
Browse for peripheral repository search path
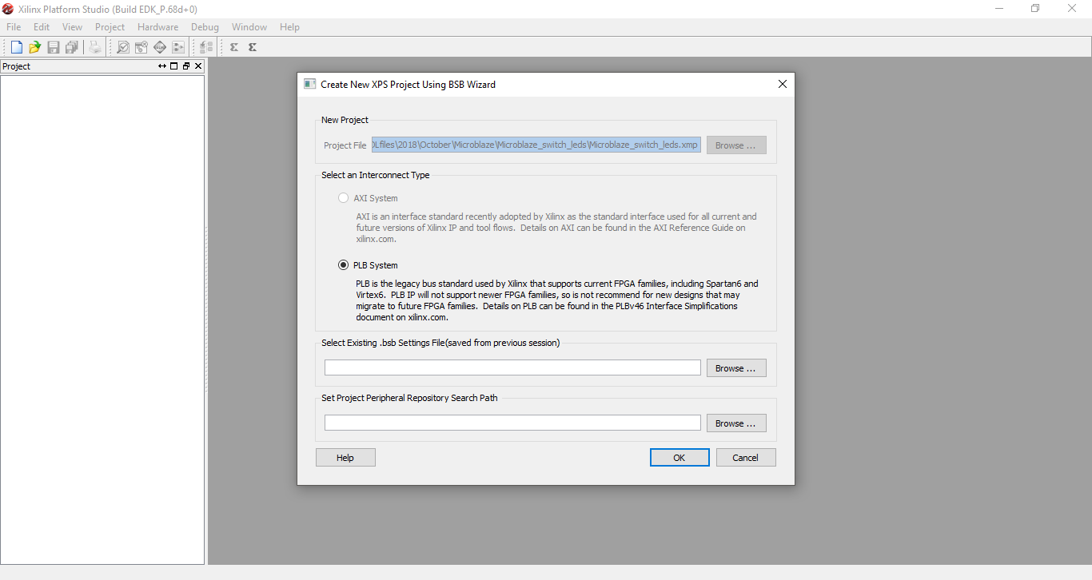point(736,423)
